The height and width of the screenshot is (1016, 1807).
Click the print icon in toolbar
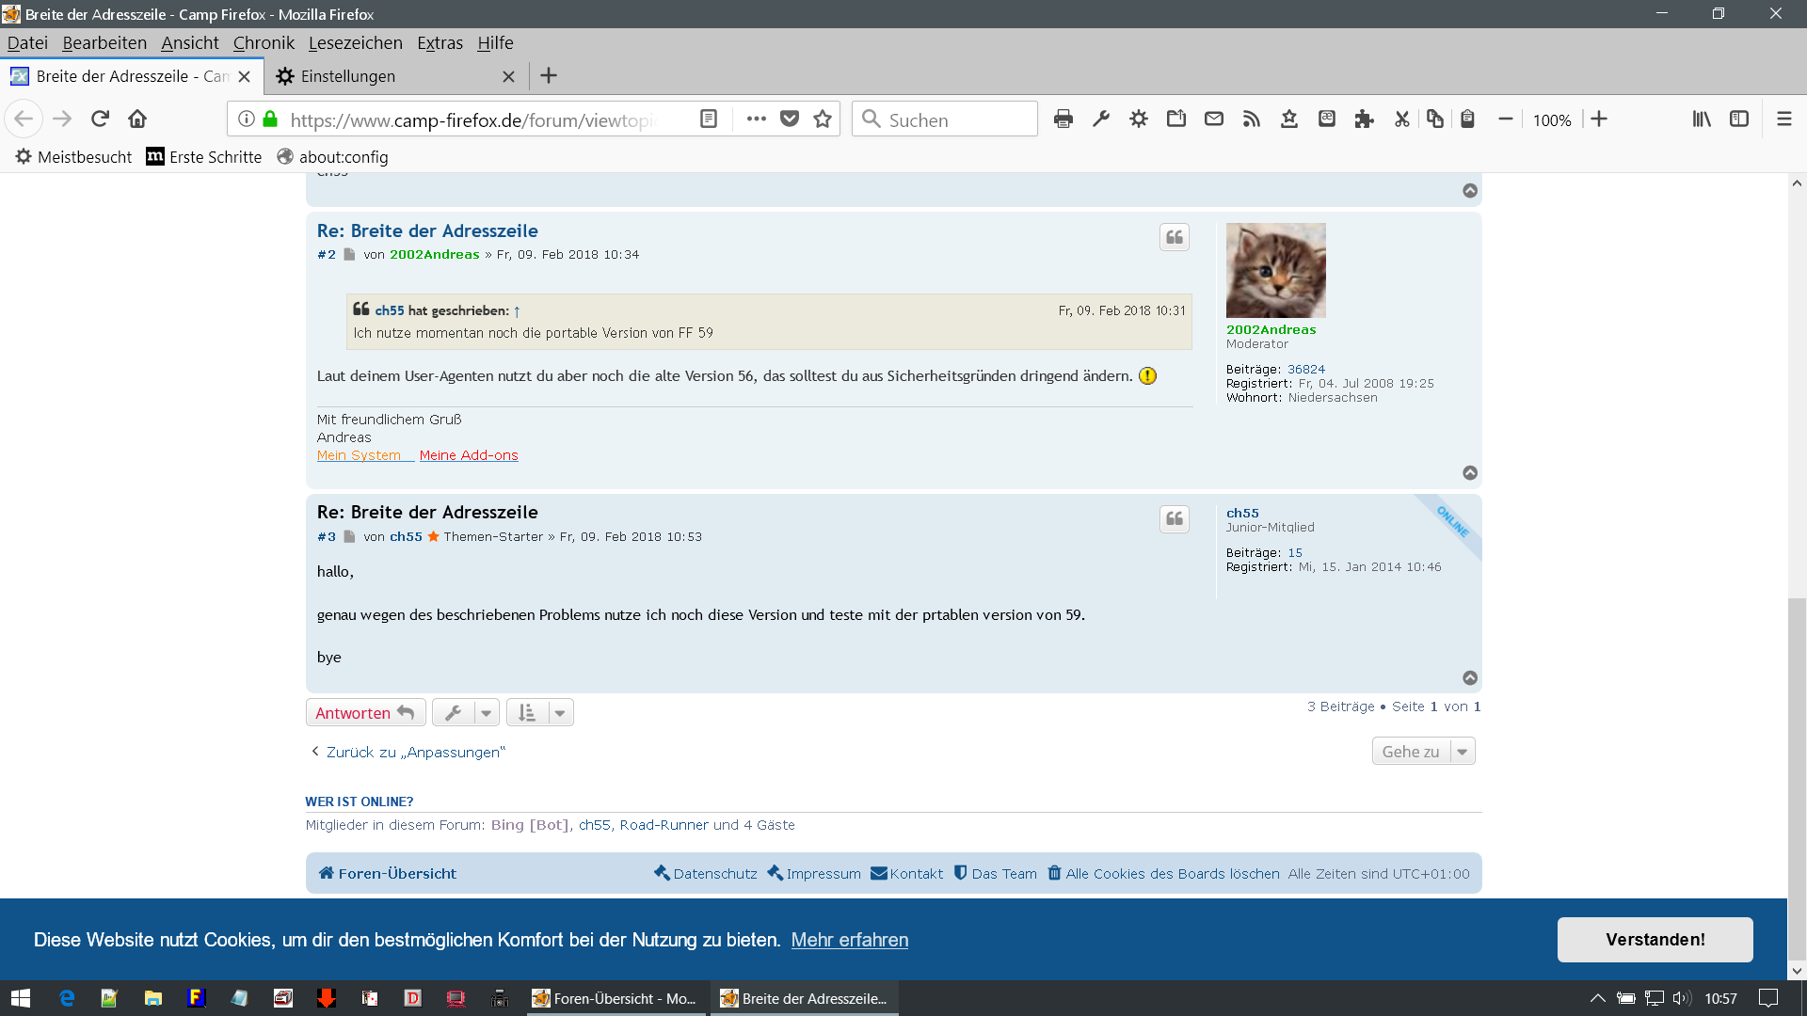coord(1063,119)
